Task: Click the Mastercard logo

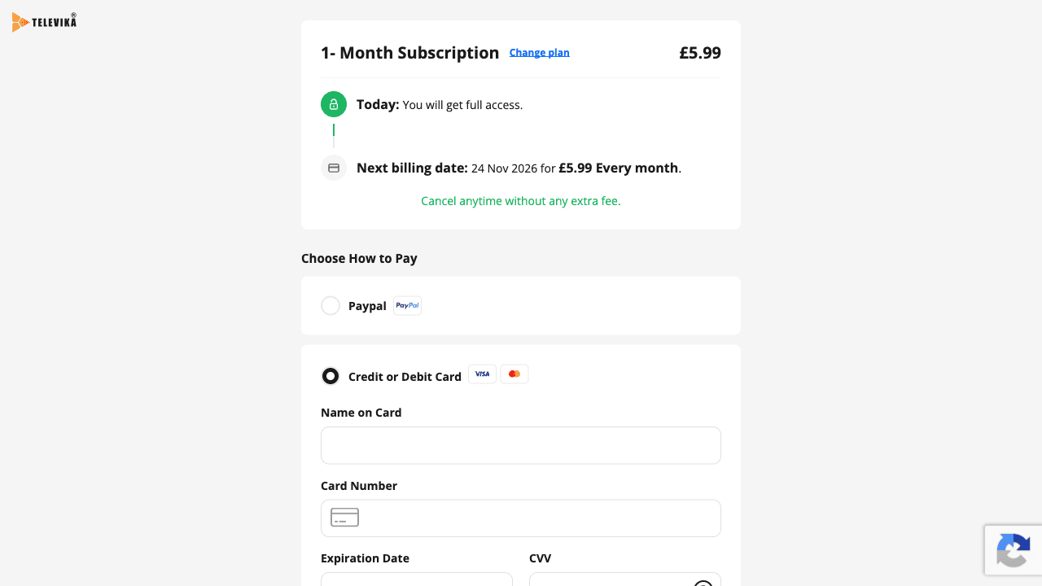Action: pos(514,374)
